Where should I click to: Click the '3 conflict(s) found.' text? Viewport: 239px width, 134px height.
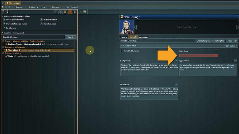coord(10,37)
